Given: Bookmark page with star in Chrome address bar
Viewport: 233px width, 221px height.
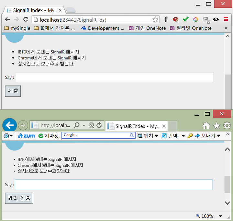Looking at the screenshot, I should pyautogui.click(x=155, y=19).
